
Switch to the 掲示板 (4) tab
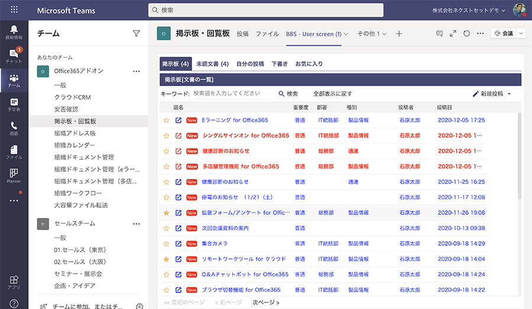click(176, 64)
